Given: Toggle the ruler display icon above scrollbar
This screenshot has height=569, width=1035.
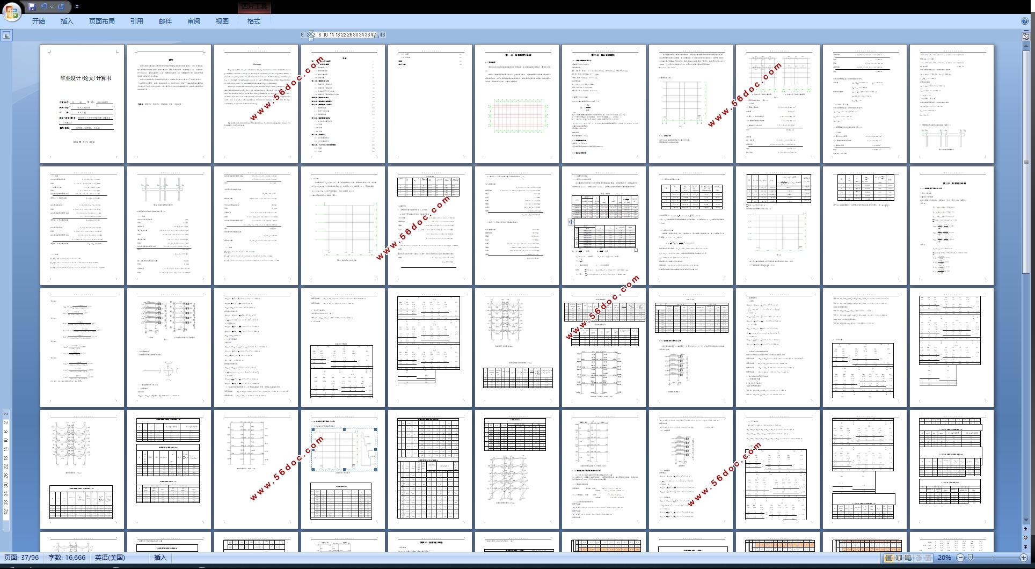Looking at the screenshot, I should [x=1026, y=36].
